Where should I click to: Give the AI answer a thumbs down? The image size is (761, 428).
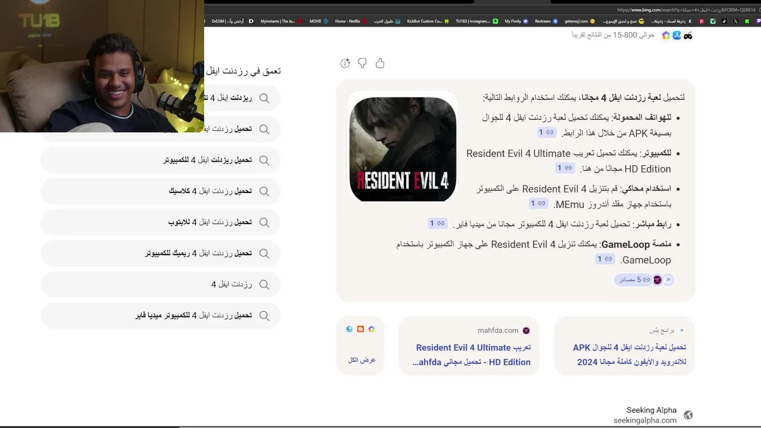[362, 63]
